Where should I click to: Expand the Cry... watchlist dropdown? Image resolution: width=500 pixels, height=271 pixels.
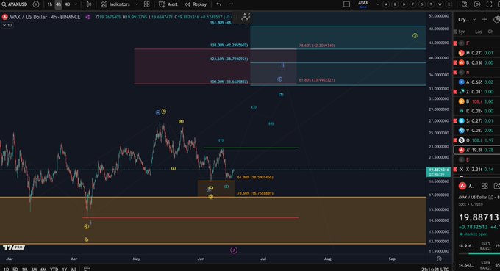tap(467, 20)
